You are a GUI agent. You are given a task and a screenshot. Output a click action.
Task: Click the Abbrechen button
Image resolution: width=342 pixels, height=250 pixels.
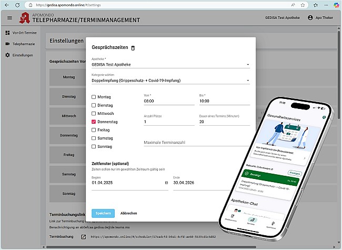point(129,213)
